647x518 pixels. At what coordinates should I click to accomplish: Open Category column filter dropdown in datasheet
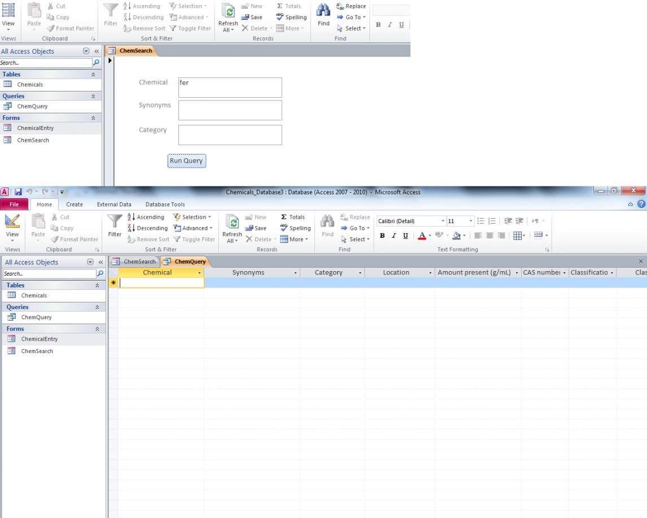point(360,273)
